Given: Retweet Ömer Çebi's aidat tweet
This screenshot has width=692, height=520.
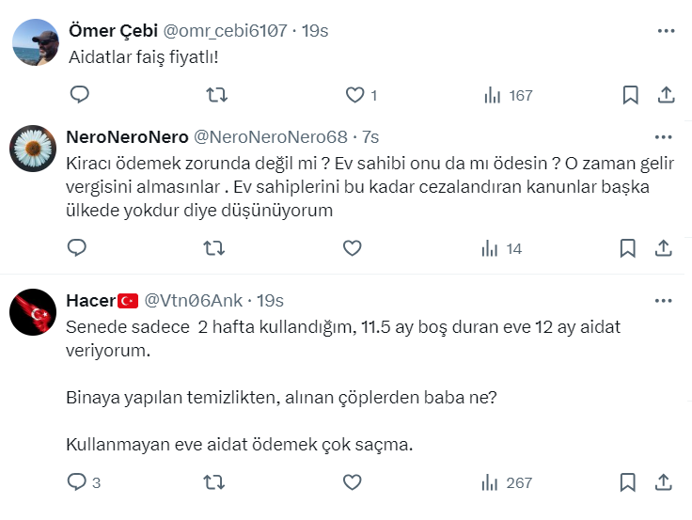Looking at the screenshot, I should (x=214, y=94).
